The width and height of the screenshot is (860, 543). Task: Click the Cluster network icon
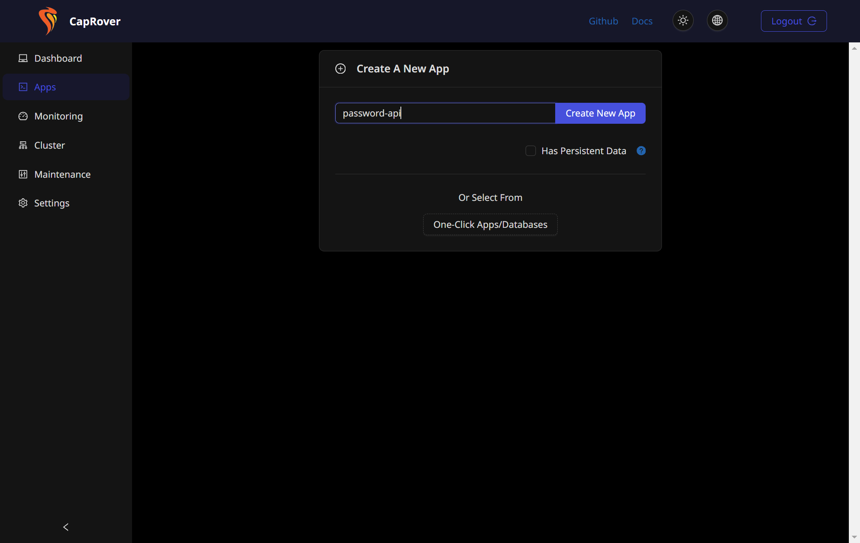(x=23, y=145)
